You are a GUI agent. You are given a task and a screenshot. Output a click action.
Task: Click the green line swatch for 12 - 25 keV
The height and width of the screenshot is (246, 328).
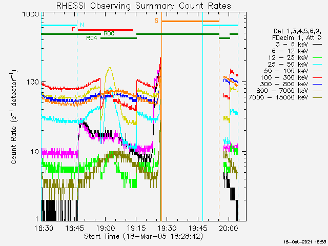pyautogui.click(x=317, y=58)
